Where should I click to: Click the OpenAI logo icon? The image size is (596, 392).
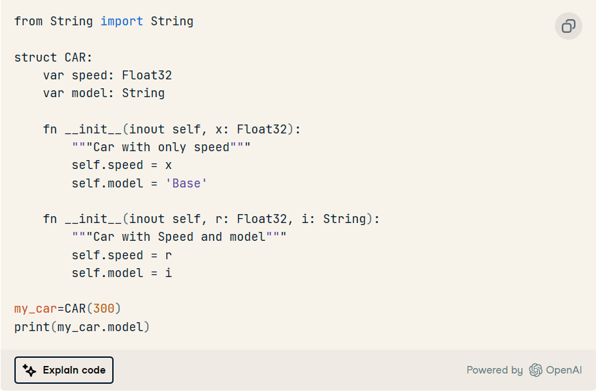click(x=536, y=370)
